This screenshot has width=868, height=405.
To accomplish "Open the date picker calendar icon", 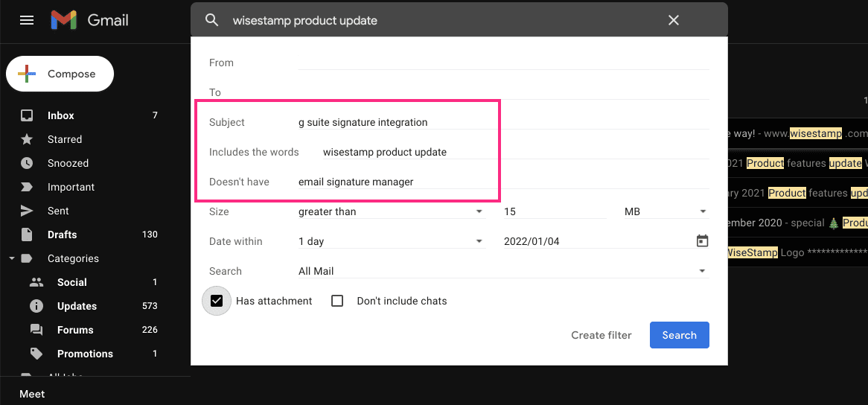I will tap(701, 241).
